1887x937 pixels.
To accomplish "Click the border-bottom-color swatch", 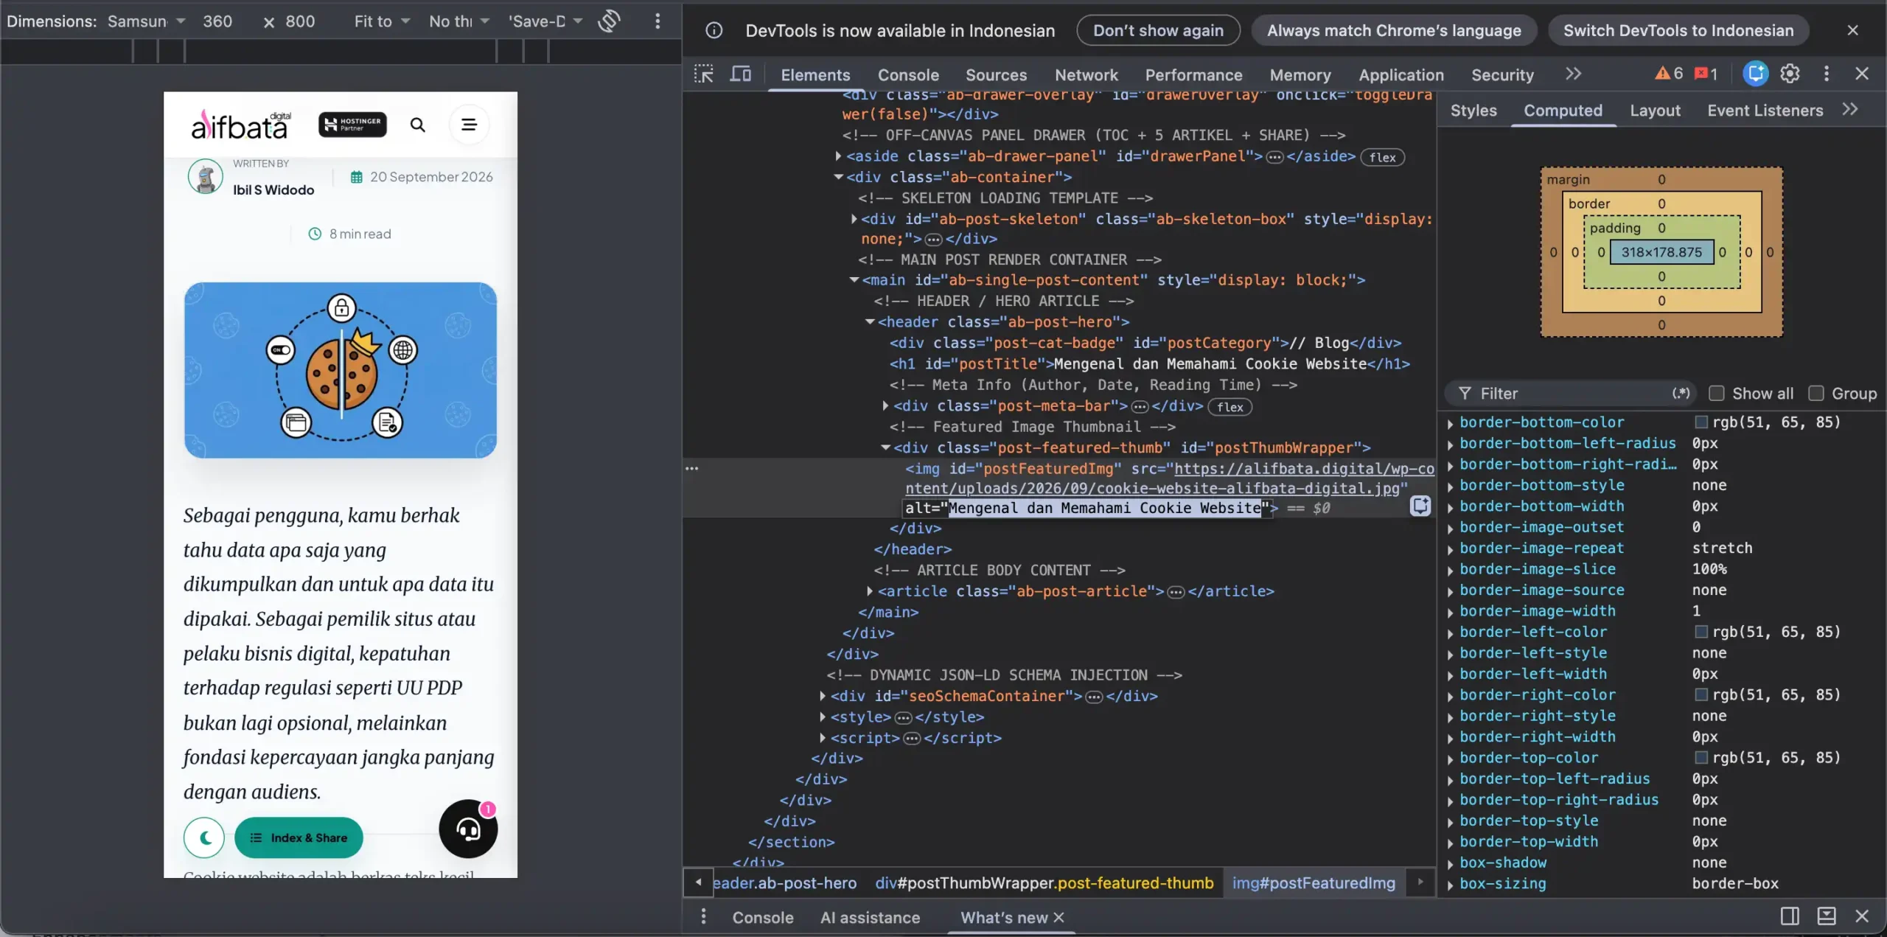I will [1701, 422].
